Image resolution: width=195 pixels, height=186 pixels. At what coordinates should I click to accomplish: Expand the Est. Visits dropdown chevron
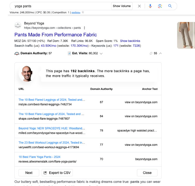click(101, 54)
